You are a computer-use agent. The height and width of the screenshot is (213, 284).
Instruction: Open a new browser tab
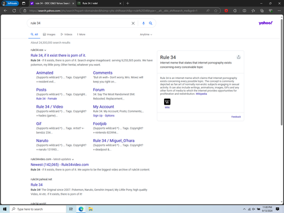[x=128, y=3]
